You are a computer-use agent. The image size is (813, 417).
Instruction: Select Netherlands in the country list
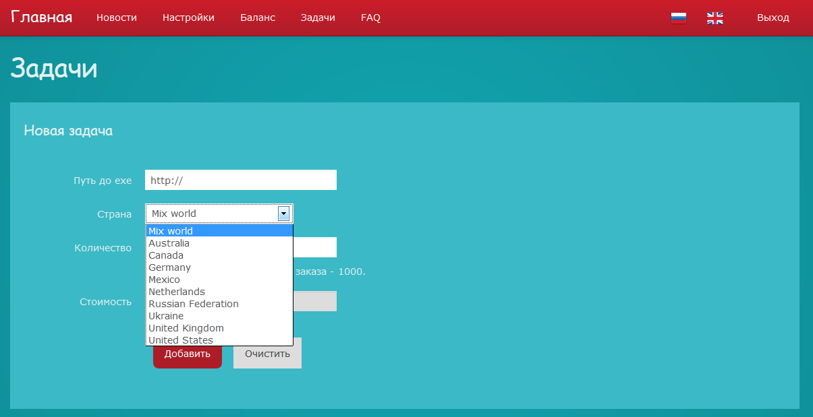219,292
